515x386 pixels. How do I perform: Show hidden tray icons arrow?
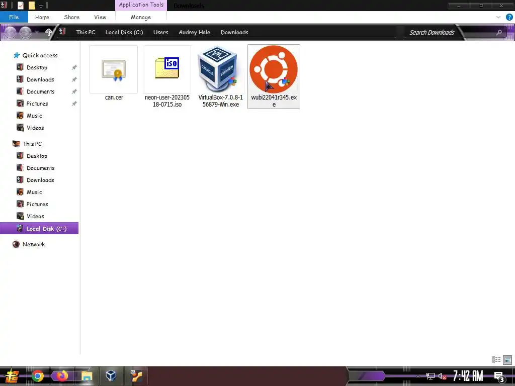[x=418, y=376]
